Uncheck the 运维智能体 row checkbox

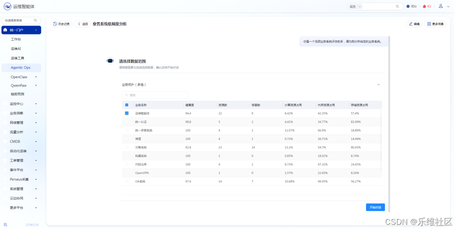tap(127, 113)
